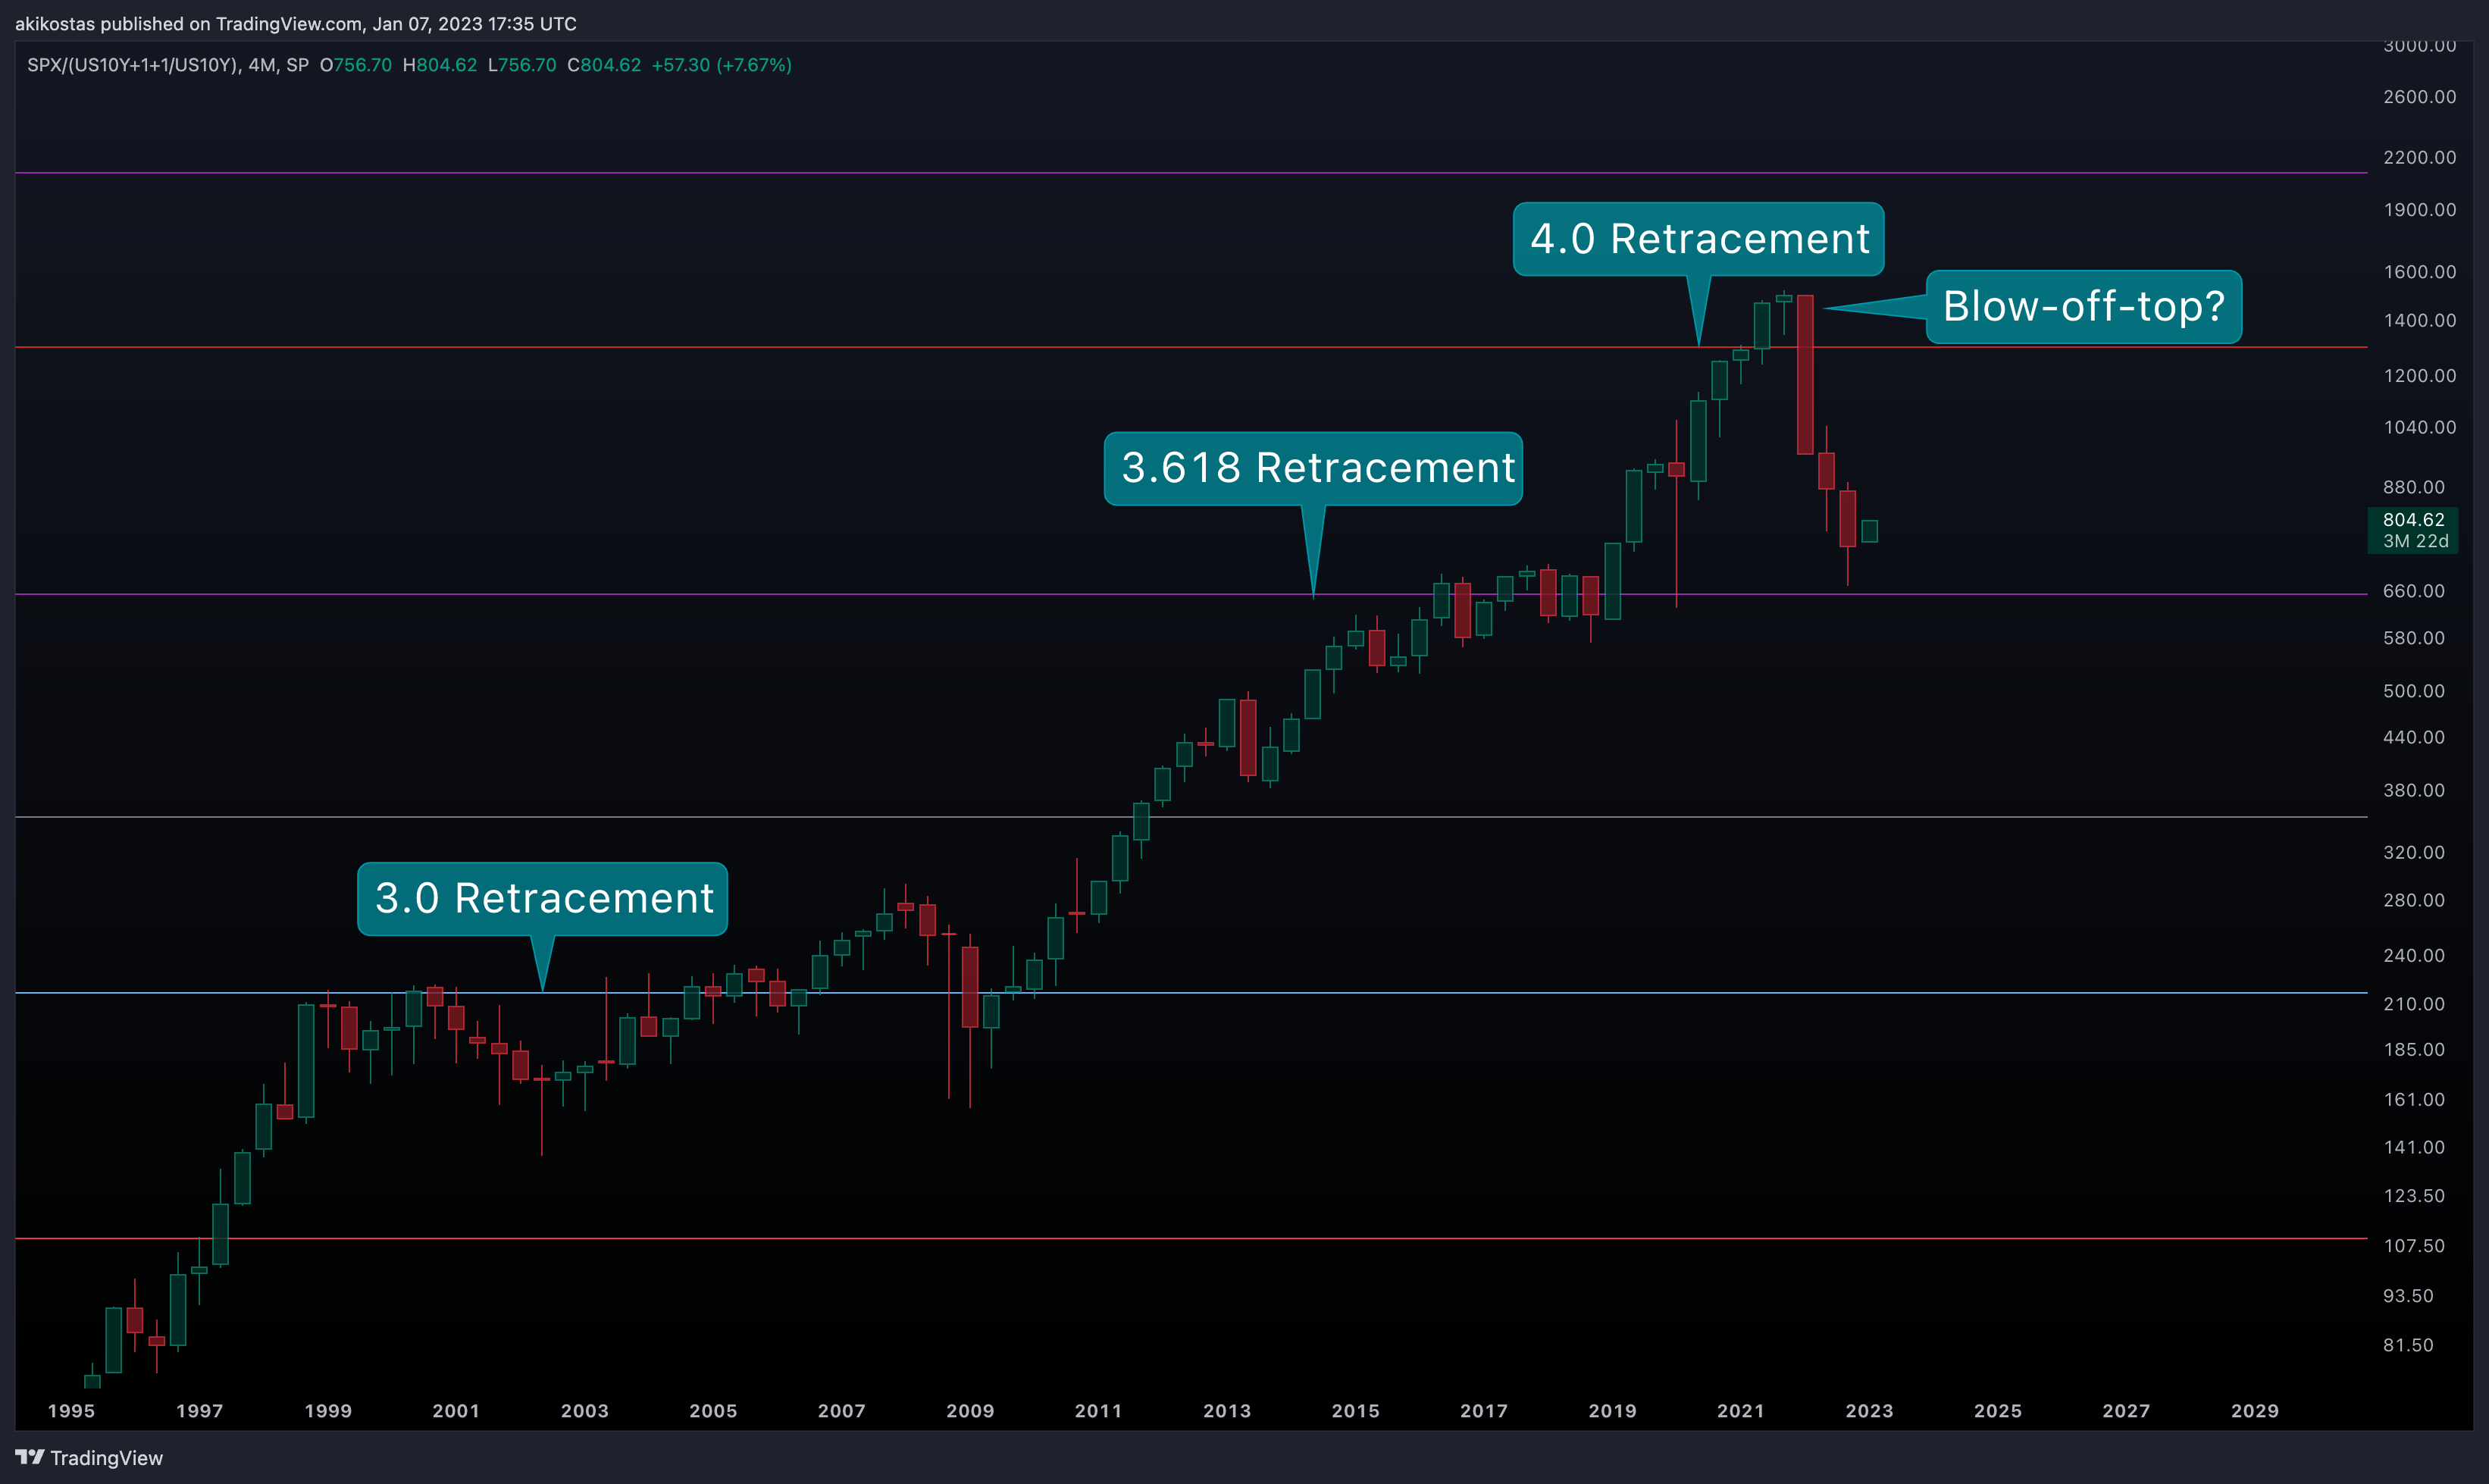2489x1484 pixels.
Task: Click the TradingView logo at the bottom
Action: tap(89, 1458)
